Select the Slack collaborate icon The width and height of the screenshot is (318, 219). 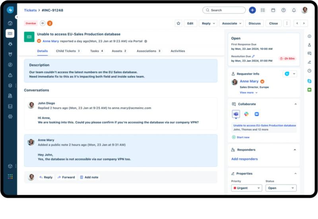(246, 114)
